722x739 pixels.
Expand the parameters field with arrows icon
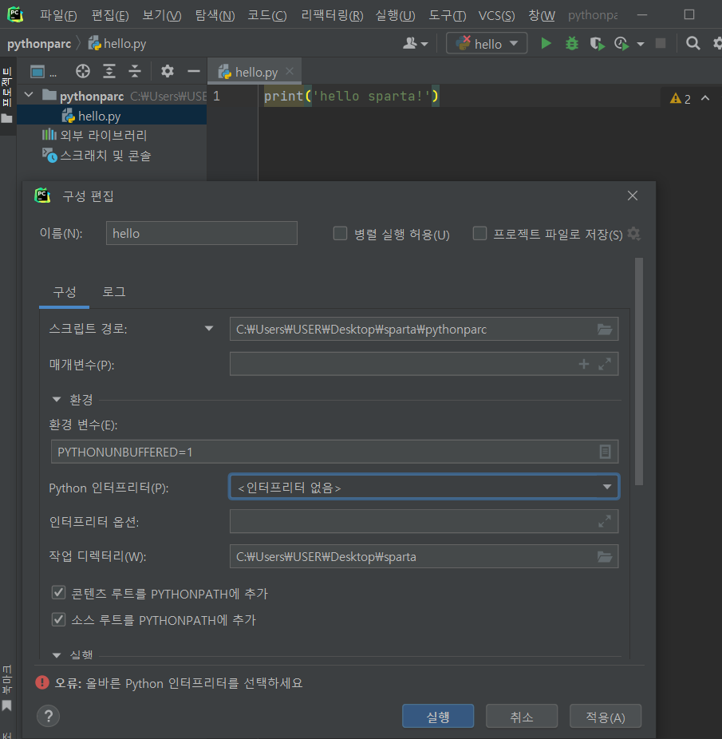point(605,364)
